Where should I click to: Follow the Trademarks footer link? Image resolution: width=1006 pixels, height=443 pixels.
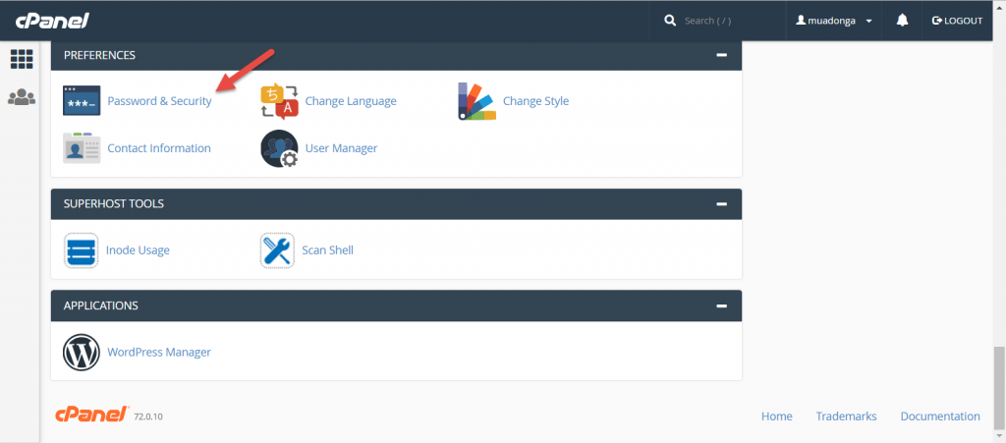click(x=846, y=416)
